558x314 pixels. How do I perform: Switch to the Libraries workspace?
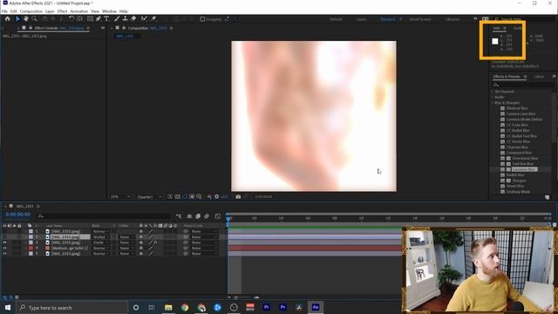click(x=453, y=19)
